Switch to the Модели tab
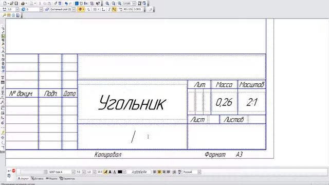This screenshot has height=185, width=329. pos(51,178)
